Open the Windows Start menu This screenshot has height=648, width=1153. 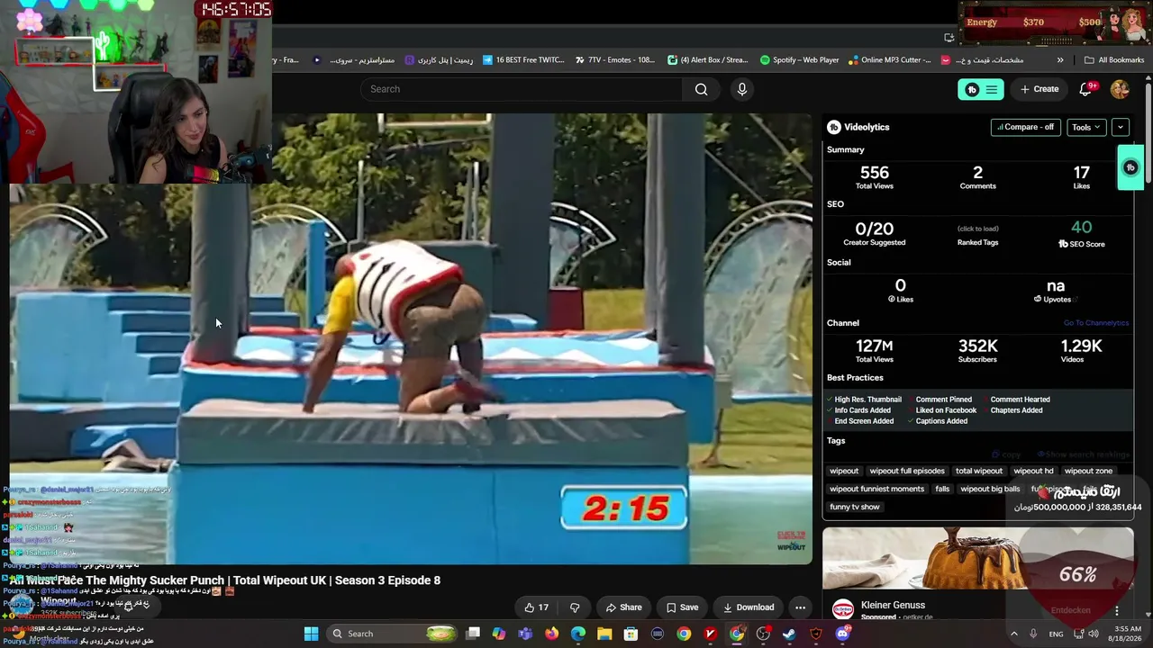click(311, 634)
